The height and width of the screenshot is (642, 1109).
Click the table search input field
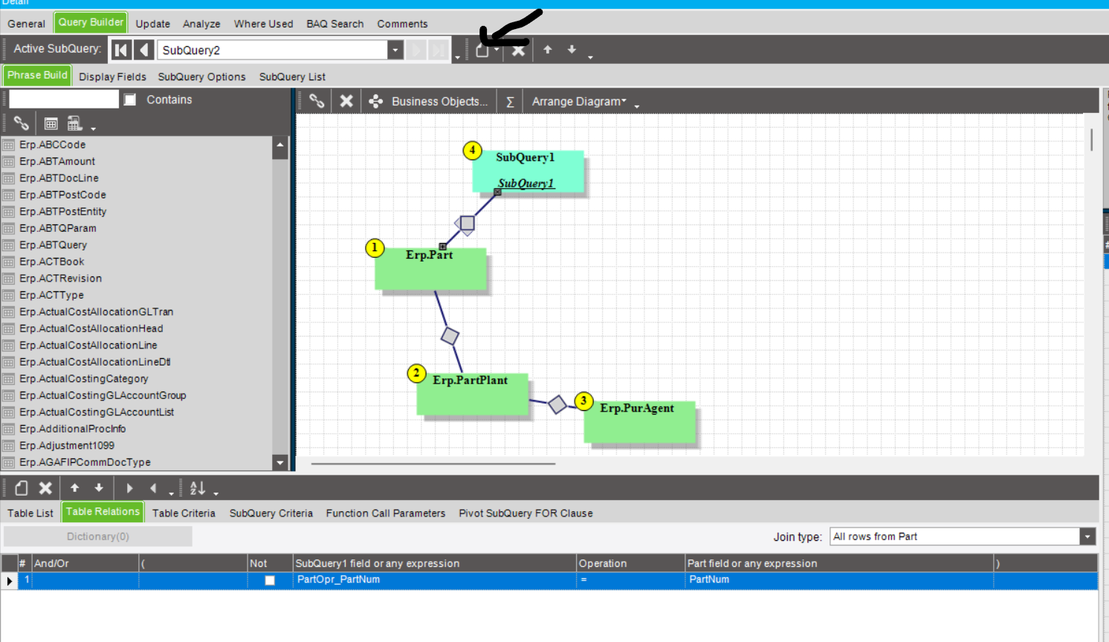coord(64,100)
